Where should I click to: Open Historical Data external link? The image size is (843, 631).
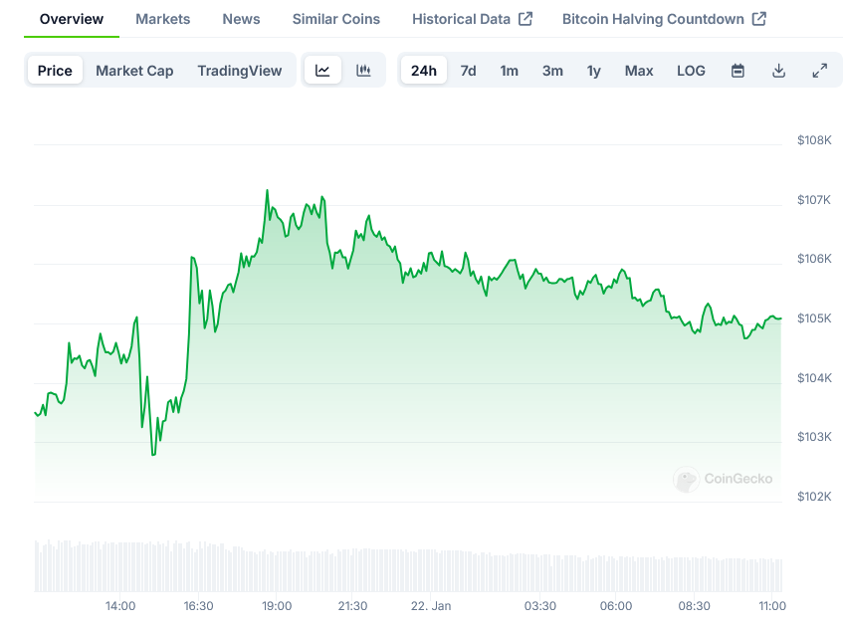coord(472,19)
